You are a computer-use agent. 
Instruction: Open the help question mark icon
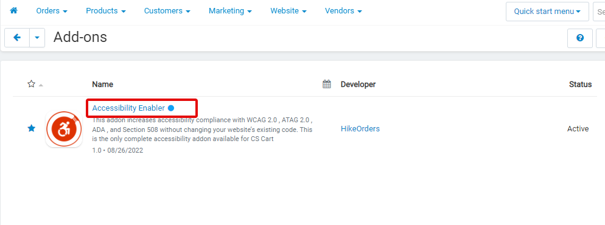coord(579,38)
